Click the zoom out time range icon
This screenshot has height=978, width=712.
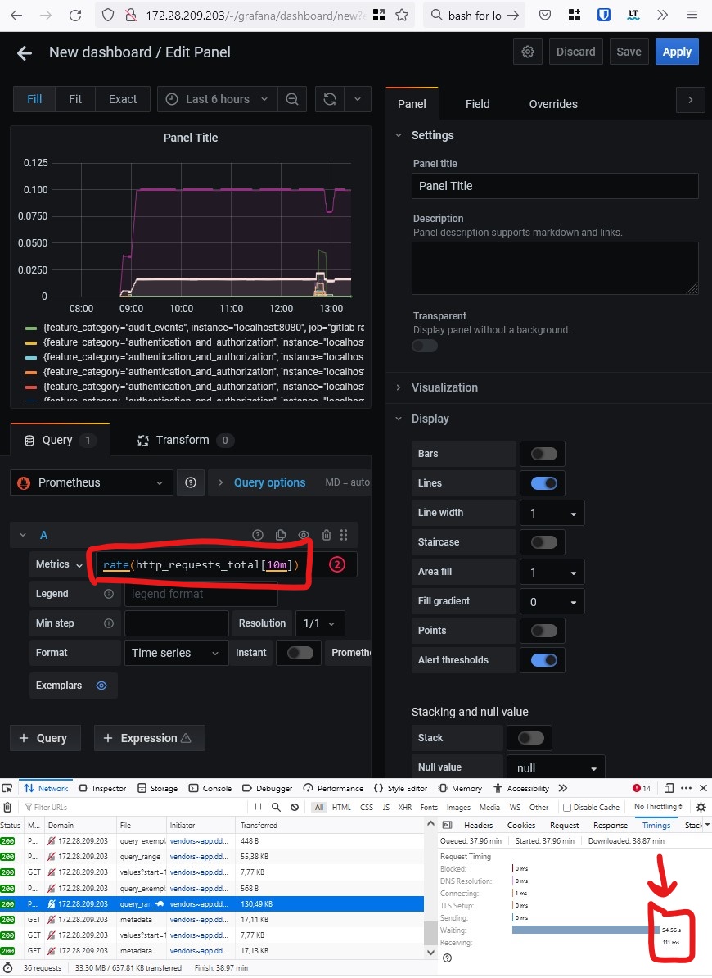(291, 99)
